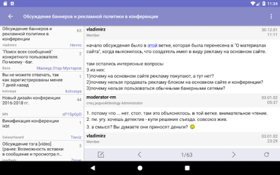Tap last poster name "Нечто"

(x=75, y=45)
